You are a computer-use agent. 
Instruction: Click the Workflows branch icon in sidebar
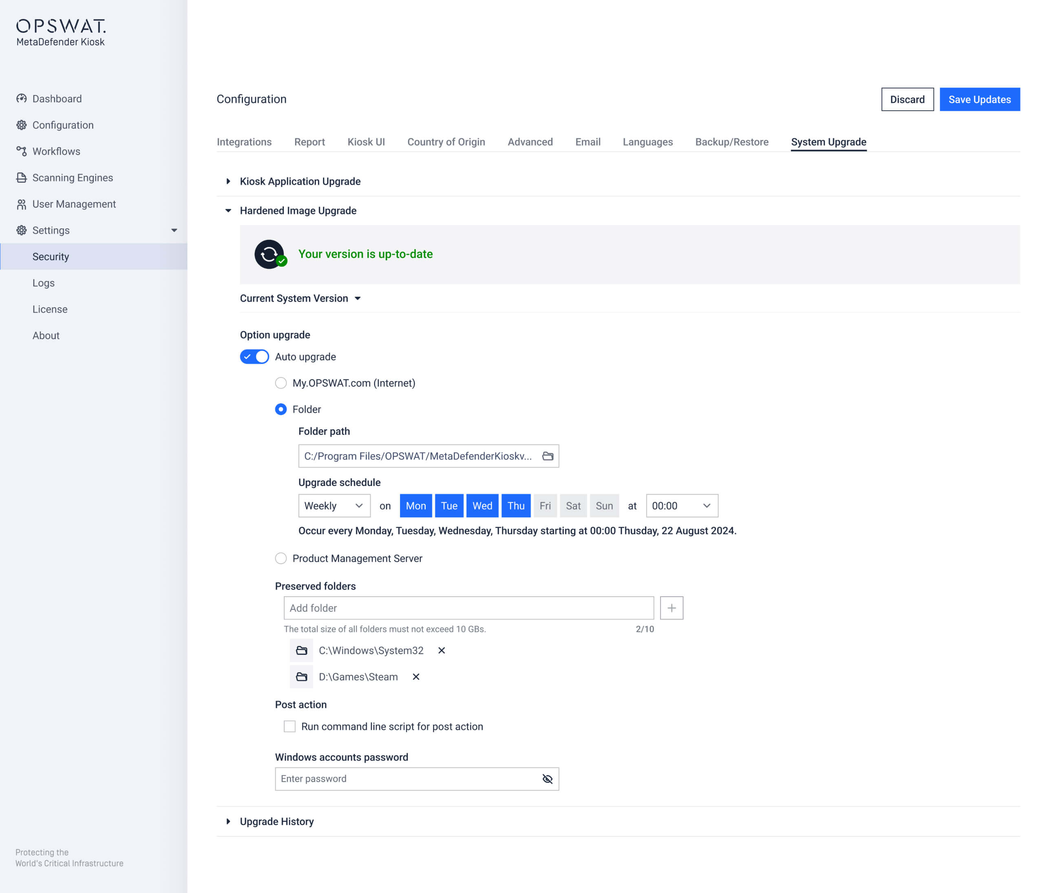coord(21,151)
